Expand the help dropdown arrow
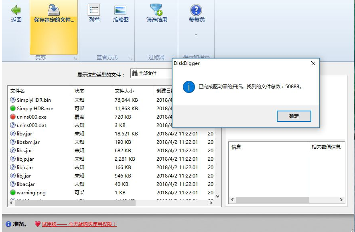The image size is (355, 232). click(196, 35)
